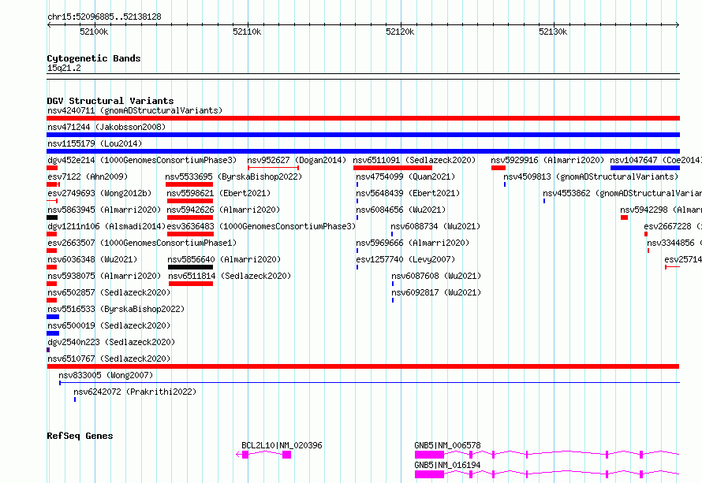702x483 pixels.
Task: Click the nsv5863945 Almarri2020 label
Action: 104,210
